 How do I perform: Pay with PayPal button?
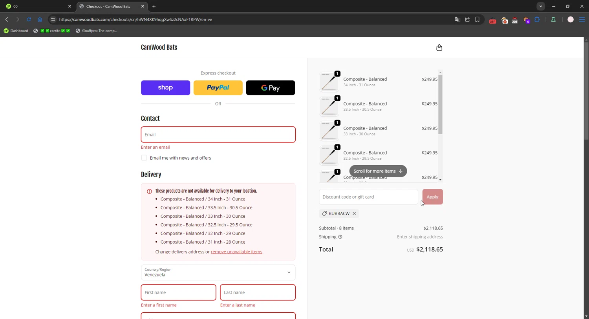[x=218, y=87]
